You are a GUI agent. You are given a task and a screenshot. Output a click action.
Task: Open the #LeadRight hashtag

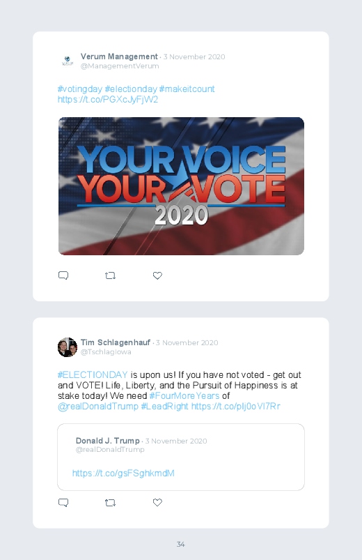[164, 407]
